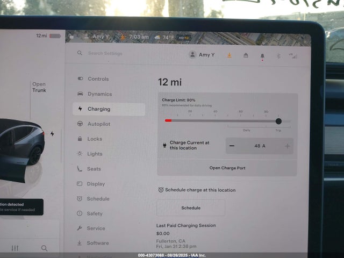Click the Trip charge range marker
344x258 pixels.
pyautogui.click(x=278, y=130)
